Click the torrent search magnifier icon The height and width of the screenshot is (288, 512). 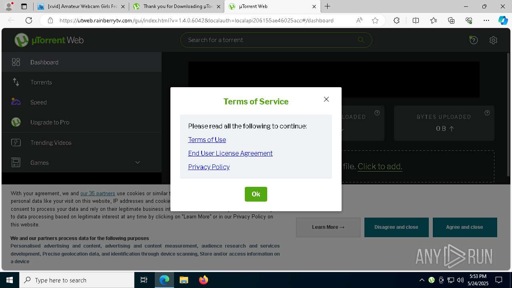(x=361, y=40)
